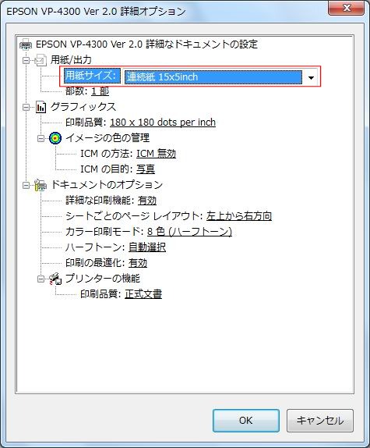Click page layout value 左上から右方向
Viewport: 370px width, 448px height.
point(239,216)
